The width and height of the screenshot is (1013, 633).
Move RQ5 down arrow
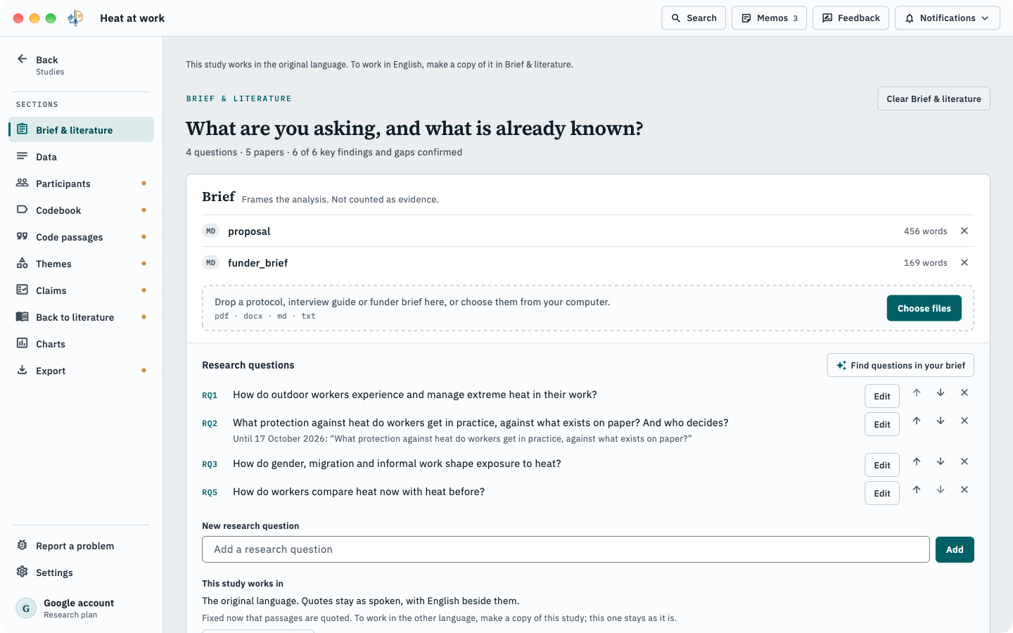941,490
